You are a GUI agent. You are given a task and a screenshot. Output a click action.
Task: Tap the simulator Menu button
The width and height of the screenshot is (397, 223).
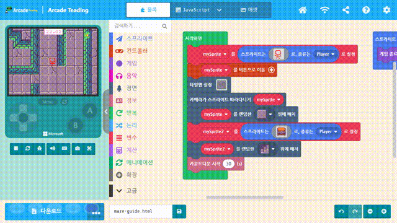(48, 102)
